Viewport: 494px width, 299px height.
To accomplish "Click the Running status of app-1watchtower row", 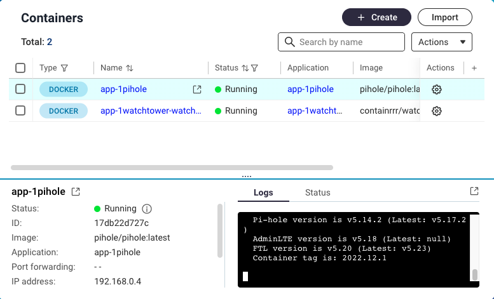I will (x=236, y=111).
